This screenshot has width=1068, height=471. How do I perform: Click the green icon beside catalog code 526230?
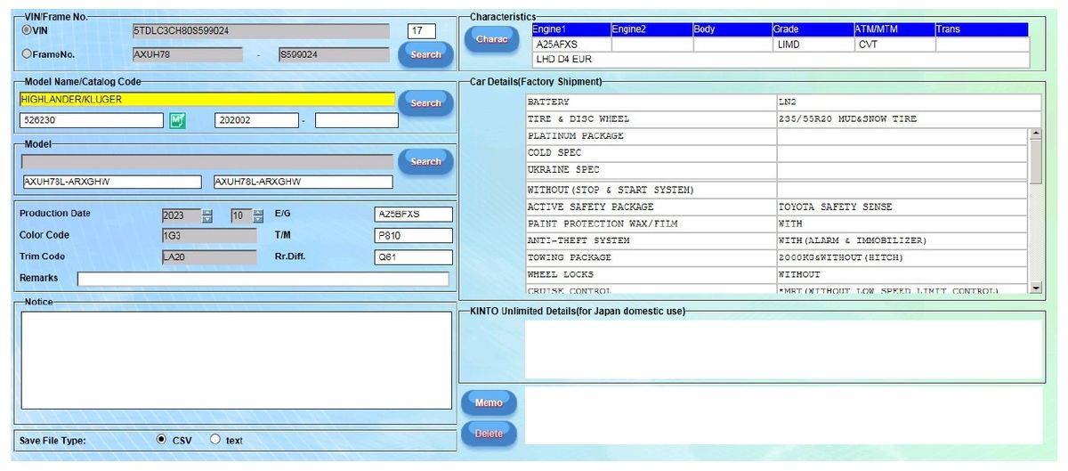pyautogui.click(x=178, y=120)
